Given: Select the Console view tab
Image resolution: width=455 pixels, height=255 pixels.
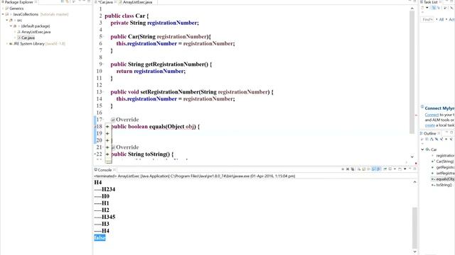Looking at the screenshot, I should click(x=105, y=170).
